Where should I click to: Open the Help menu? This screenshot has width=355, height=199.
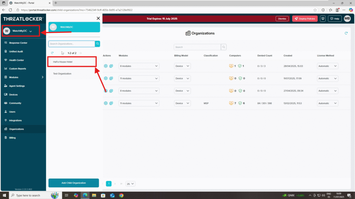pos(335,19)
